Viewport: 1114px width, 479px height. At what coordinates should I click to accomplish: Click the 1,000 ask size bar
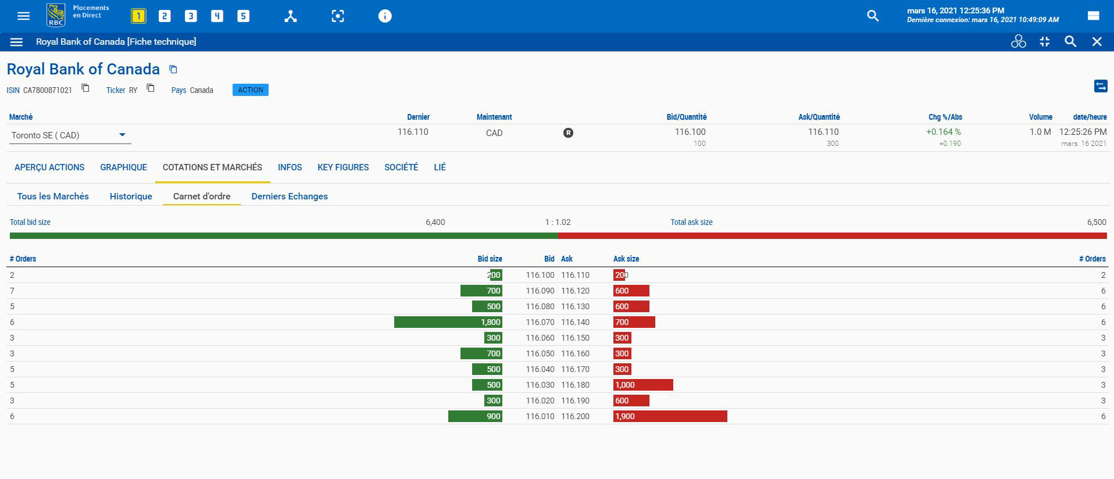(x=643, y=385)
